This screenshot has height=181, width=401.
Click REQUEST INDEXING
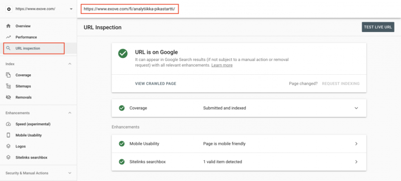point(341,84)
